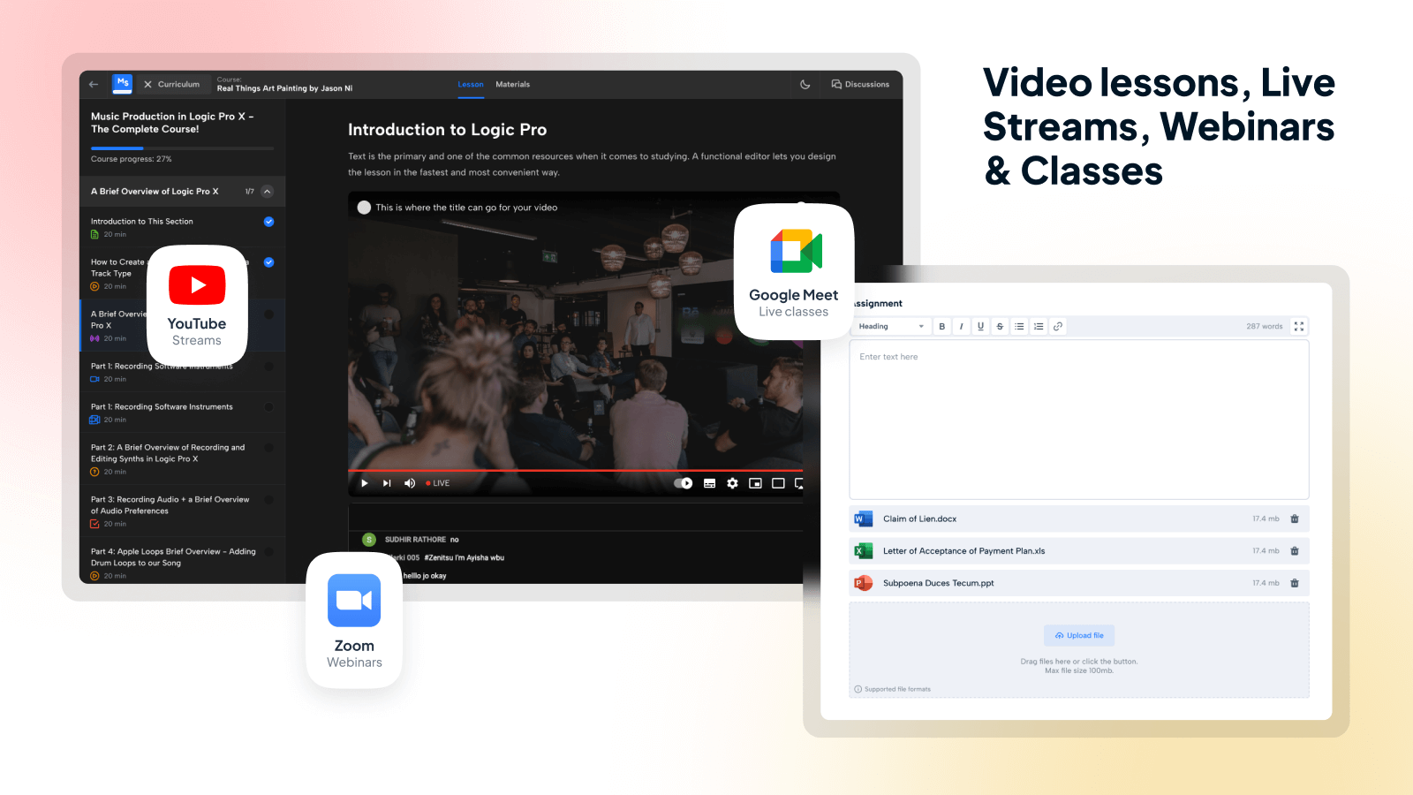Insert a bulleted list
This screenshot has height=795, width=1413.
(x=1019, y=327)
